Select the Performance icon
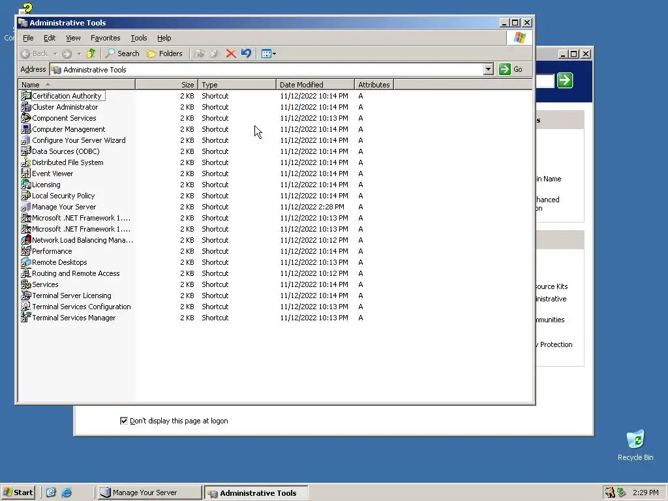The width and height of the screenshot is (668, 501). (26, 251)
